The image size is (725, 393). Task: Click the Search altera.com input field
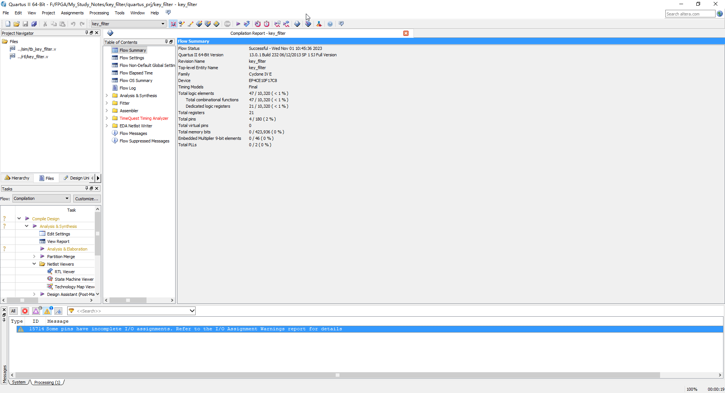(x=690, y=14)
